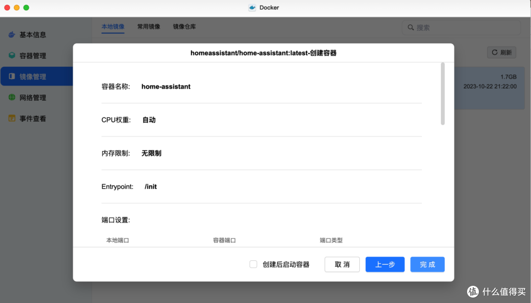Switch to the 常用镜像 tab
The image size is (531, 303).
coord(148,27)
